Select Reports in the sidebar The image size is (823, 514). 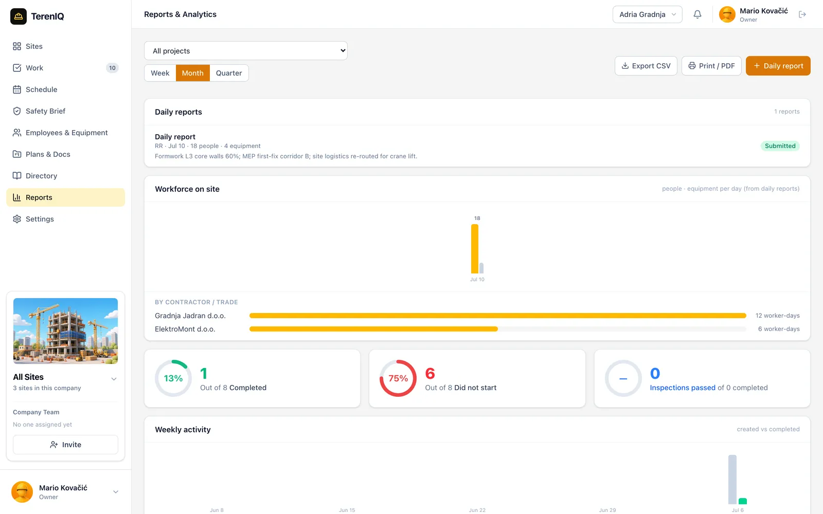[x=65, y=197]
